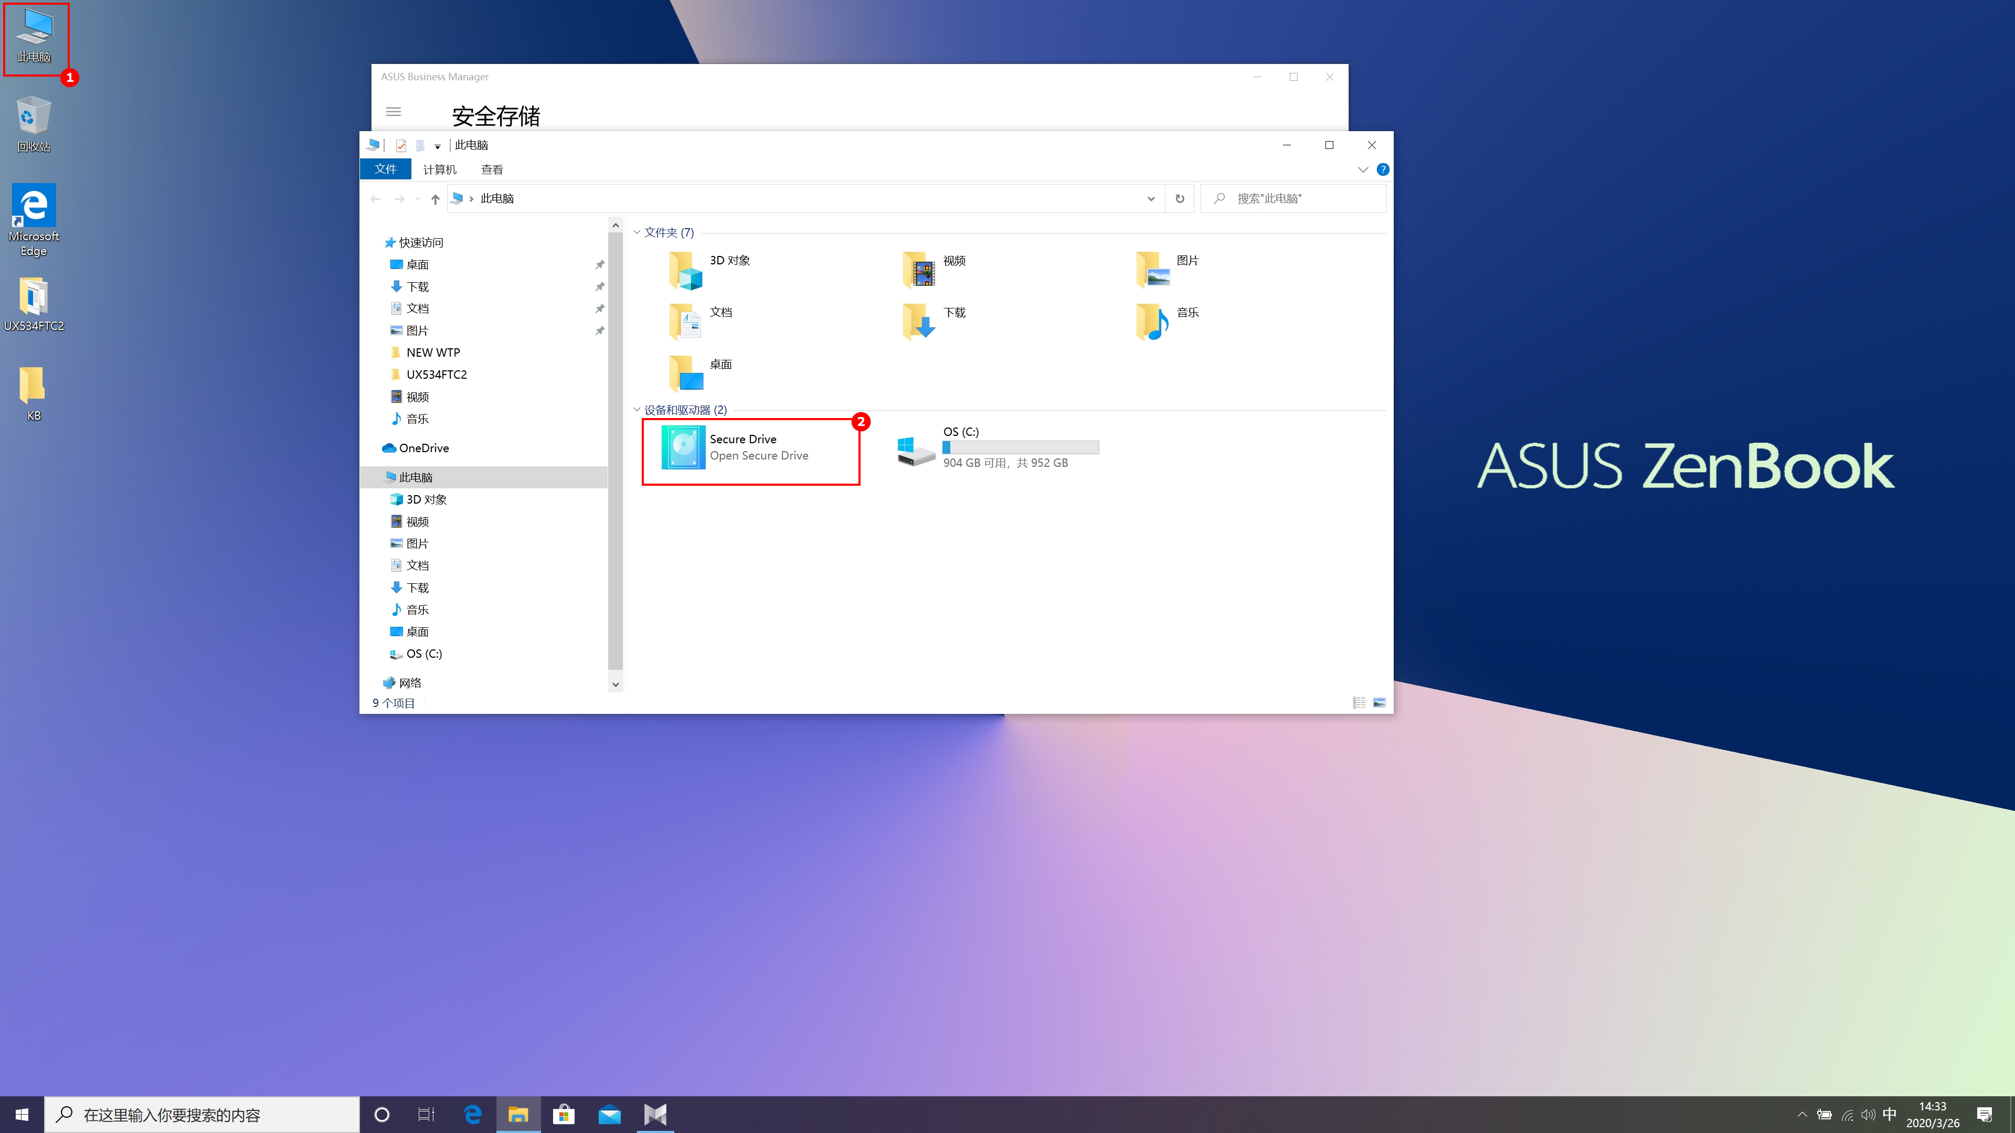Viewport: 2015px width, 1133px height.
Task: Click navigation pane scrollbar down arrow
Action: click(616, 684)
